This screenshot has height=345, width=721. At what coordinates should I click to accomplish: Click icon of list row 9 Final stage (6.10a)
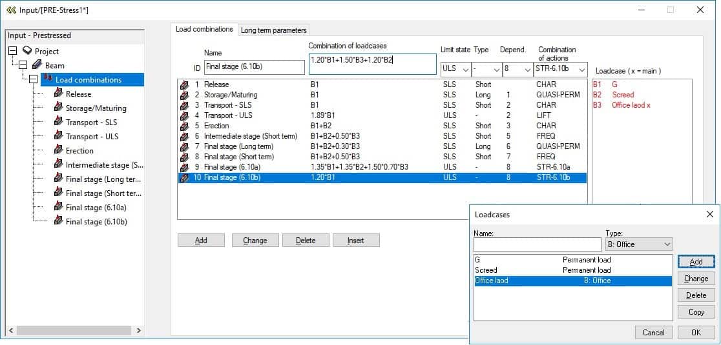184,167
